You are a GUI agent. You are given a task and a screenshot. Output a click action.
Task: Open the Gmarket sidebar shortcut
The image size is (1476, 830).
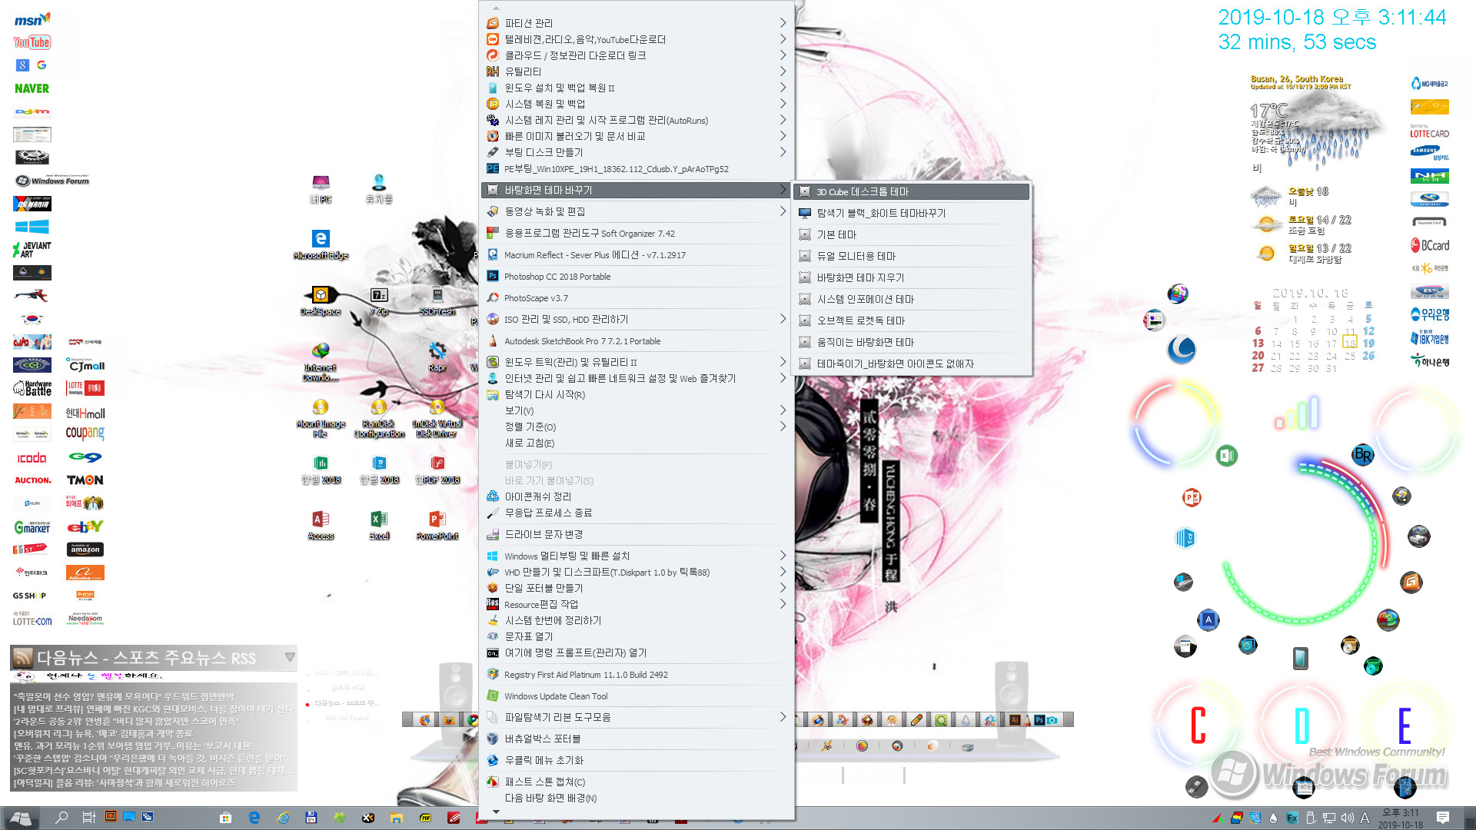coord(32,526)
